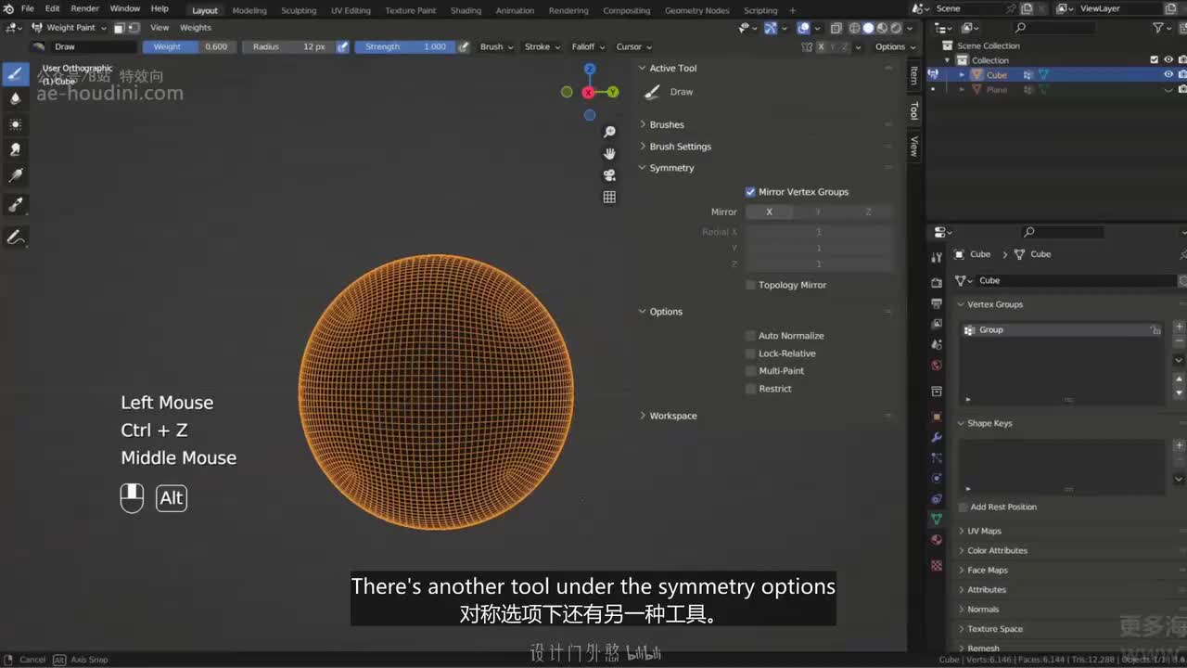Viewport: 1187px width, 668px height.
Task: Enable Multi-Paint checkbox
Action: tap(750, 371)
